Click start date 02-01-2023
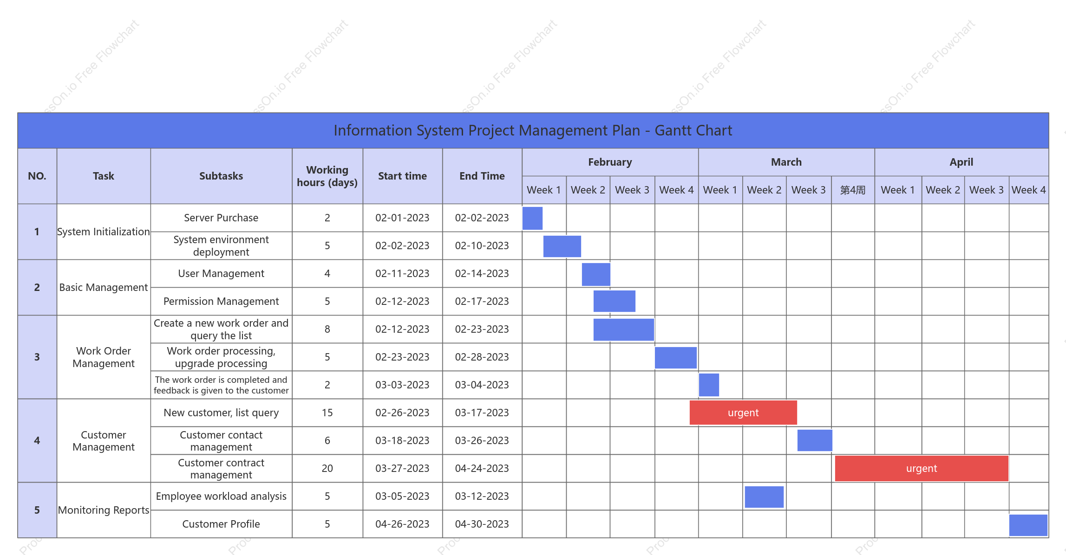Image resolution: width=1066 pixels, height=555 pixels. pos(402,218)
